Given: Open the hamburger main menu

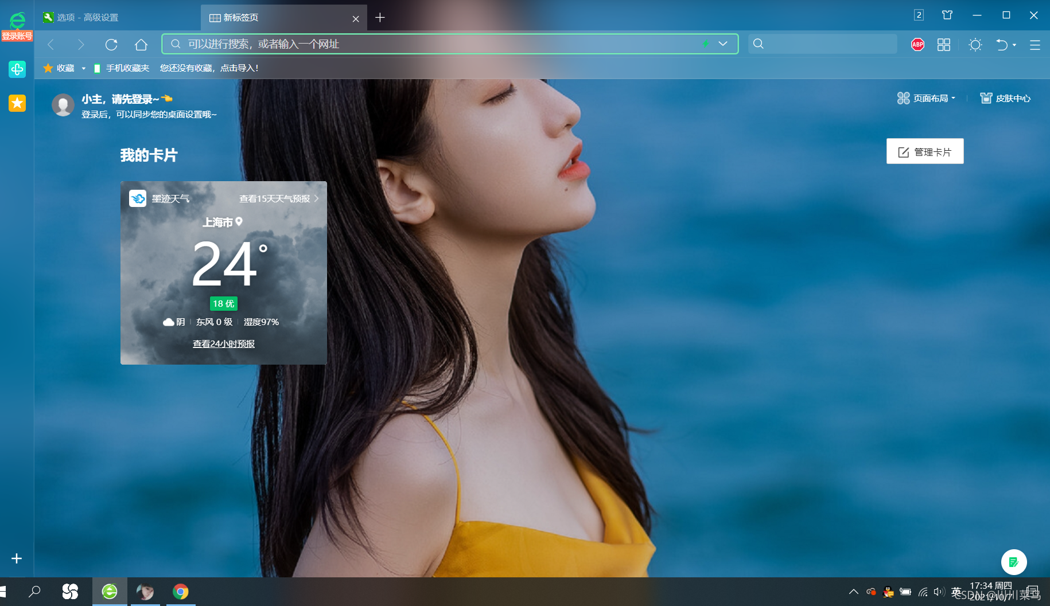Looking at the screenshot, I should (x=1035, y=44).
